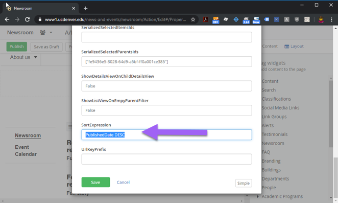Image resolution: width=338 pixels, height=203 pixels.
Task: Expand Academic Programs widget category
Action: (x=258, y=196)
